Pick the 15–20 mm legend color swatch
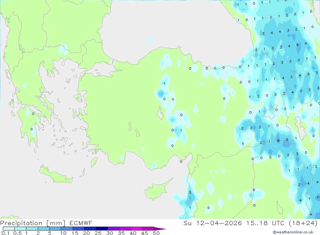 point(78,229)
